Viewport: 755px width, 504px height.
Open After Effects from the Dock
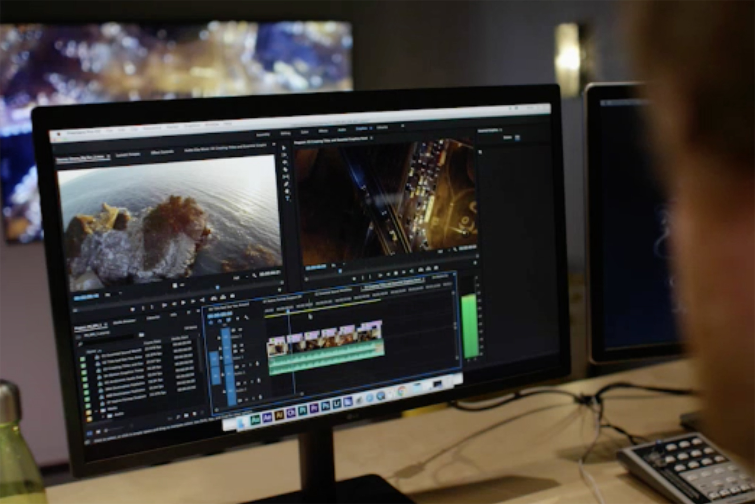tap(267, 417)
